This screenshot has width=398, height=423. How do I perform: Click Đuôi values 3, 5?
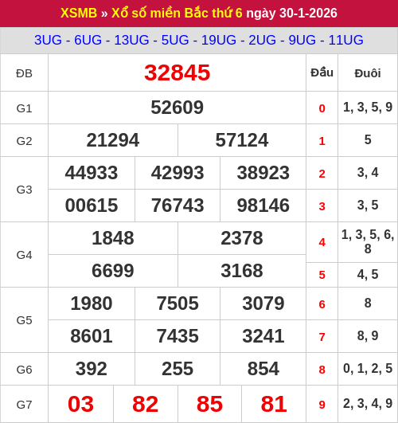pos(368,206)
